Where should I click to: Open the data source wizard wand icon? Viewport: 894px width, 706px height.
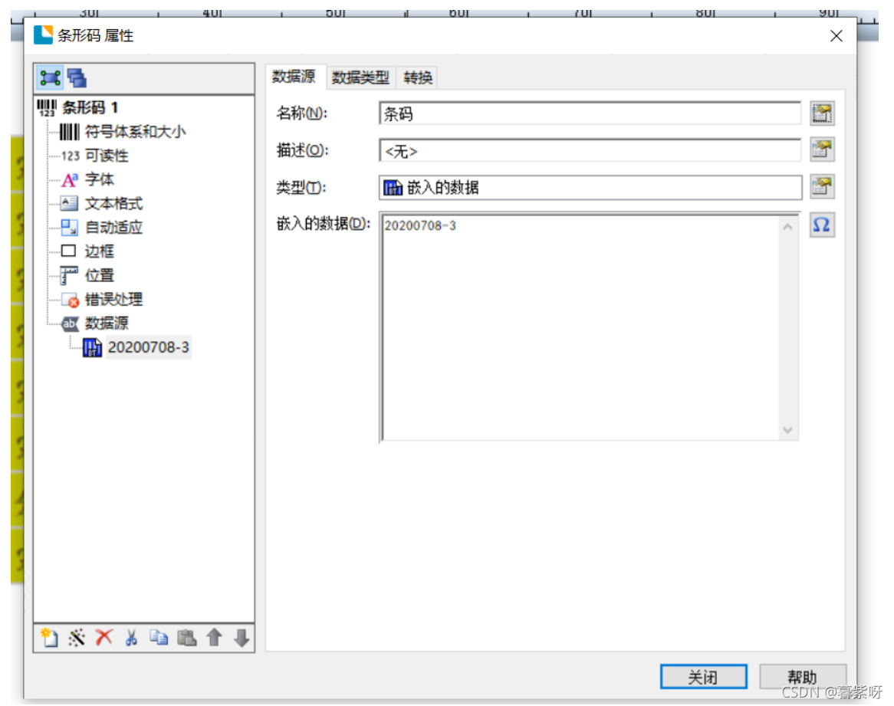(77, 637)
